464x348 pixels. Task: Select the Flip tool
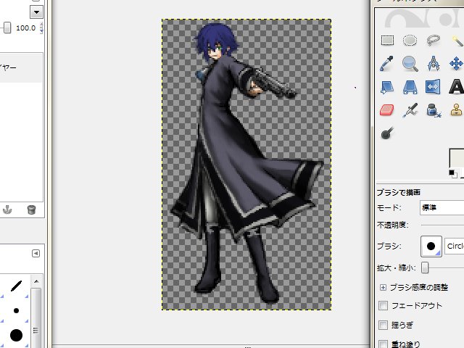pyautogui.click(x=433, y=87)
